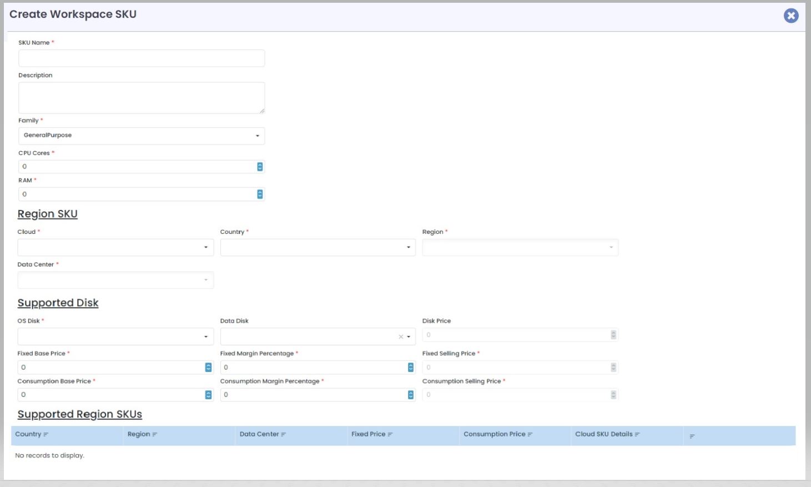
Task: Click the Consumption Margin Percentage spinner arrows
Action: coord(411,395)
